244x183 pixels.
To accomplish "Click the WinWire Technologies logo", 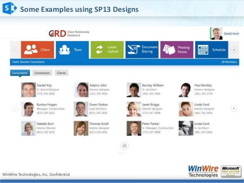I will 203,171.
